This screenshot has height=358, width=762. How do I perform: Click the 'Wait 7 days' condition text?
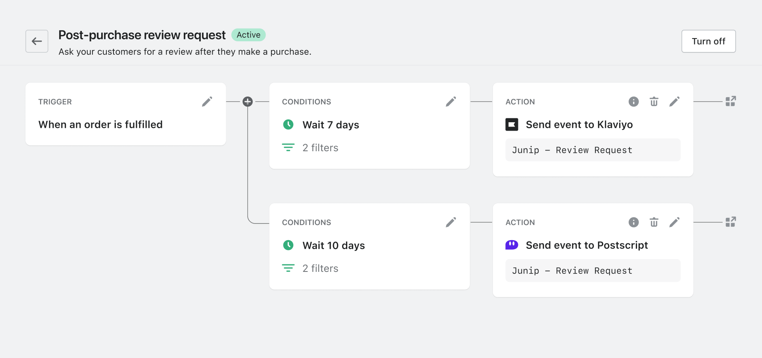click(x=331, y=125)
